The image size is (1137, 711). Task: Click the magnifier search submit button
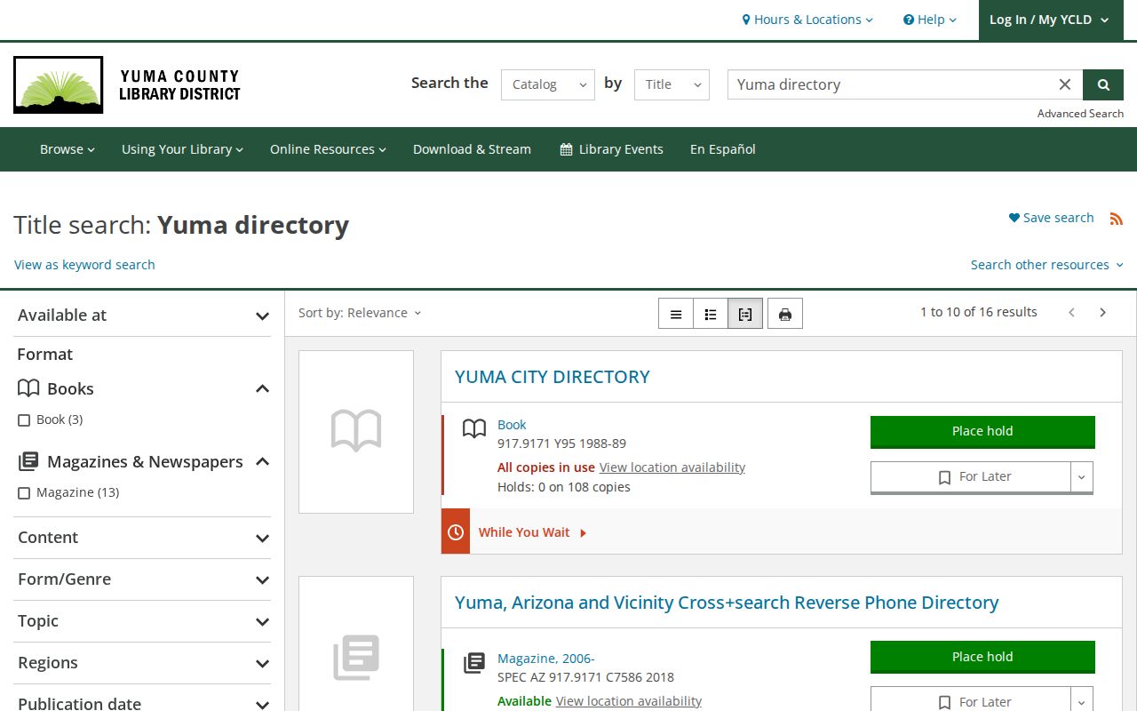[1103, 84]
